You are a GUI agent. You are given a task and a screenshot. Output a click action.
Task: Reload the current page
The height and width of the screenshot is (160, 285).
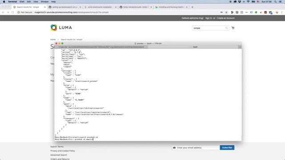[13, 12]
